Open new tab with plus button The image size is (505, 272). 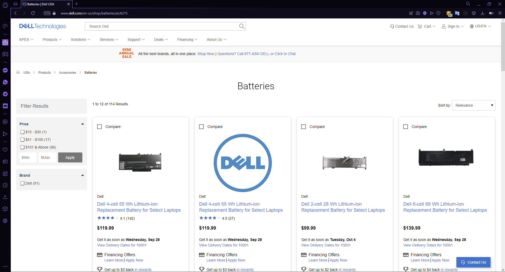(x=77, y=4)
